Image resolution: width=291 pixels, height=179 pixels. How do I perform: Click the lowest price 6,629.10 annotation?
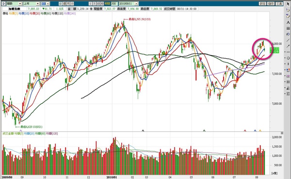tap(29, 127)
